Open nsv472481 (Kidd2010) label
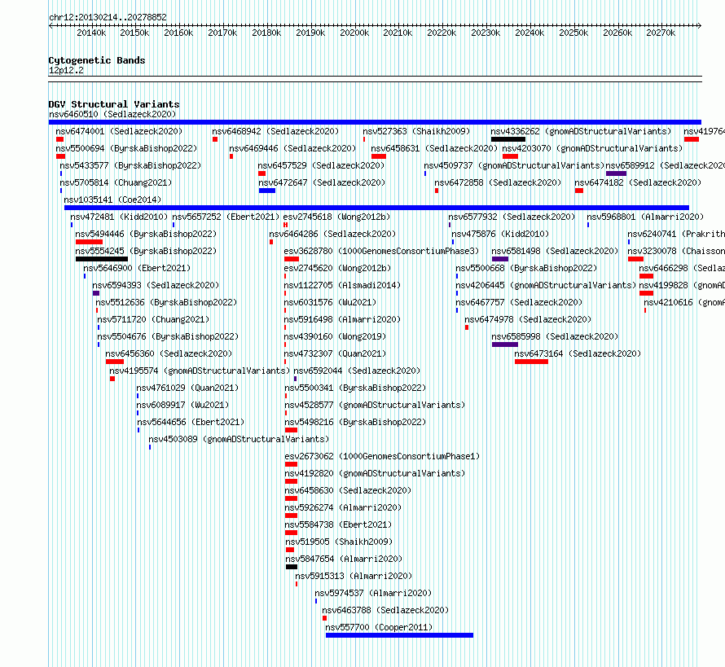Screen dimensions: 725x667 (119, 217)
